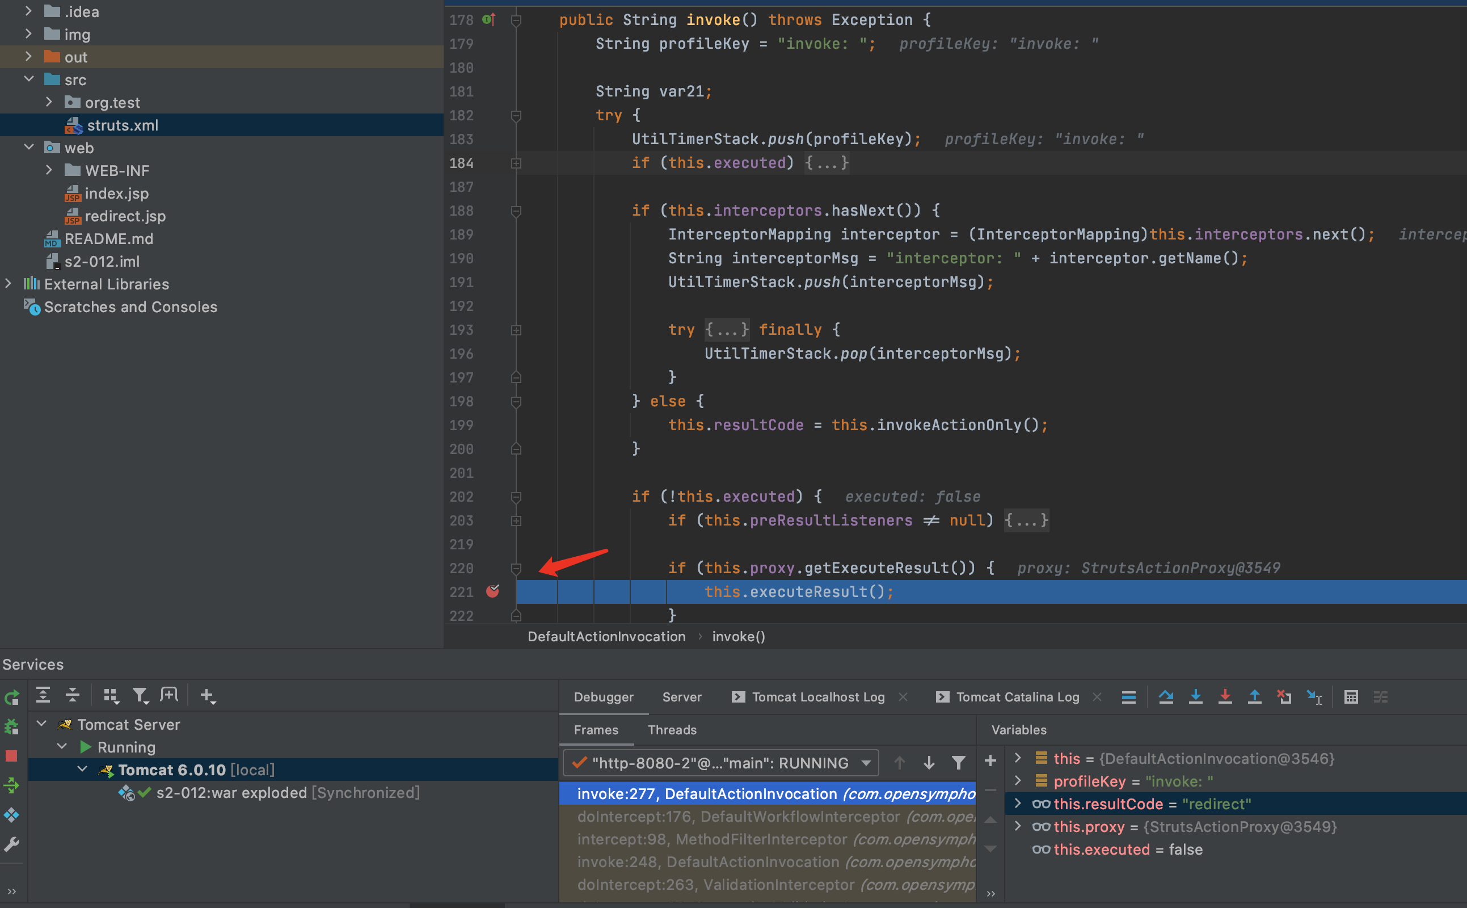Unfold the try block at line 193
Screen dimensions: 1467x908
[516, 330]
